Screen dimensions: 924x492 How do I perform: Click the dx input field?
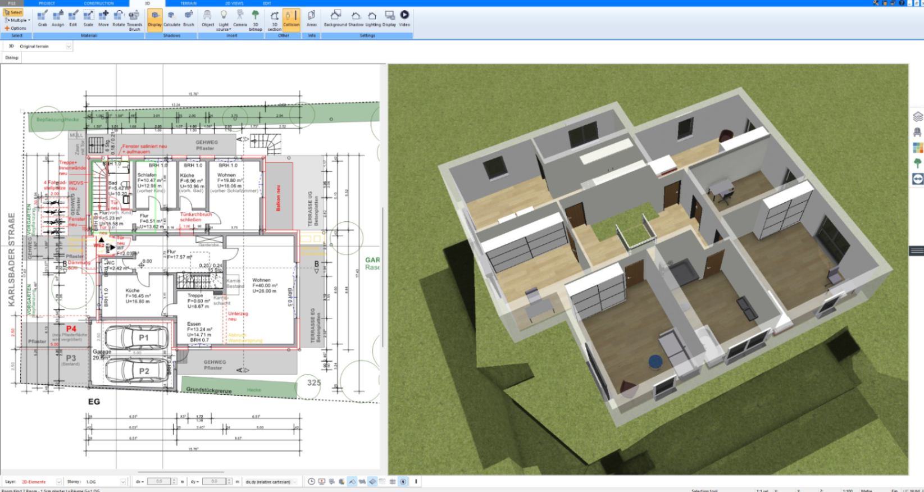(160, 482)
